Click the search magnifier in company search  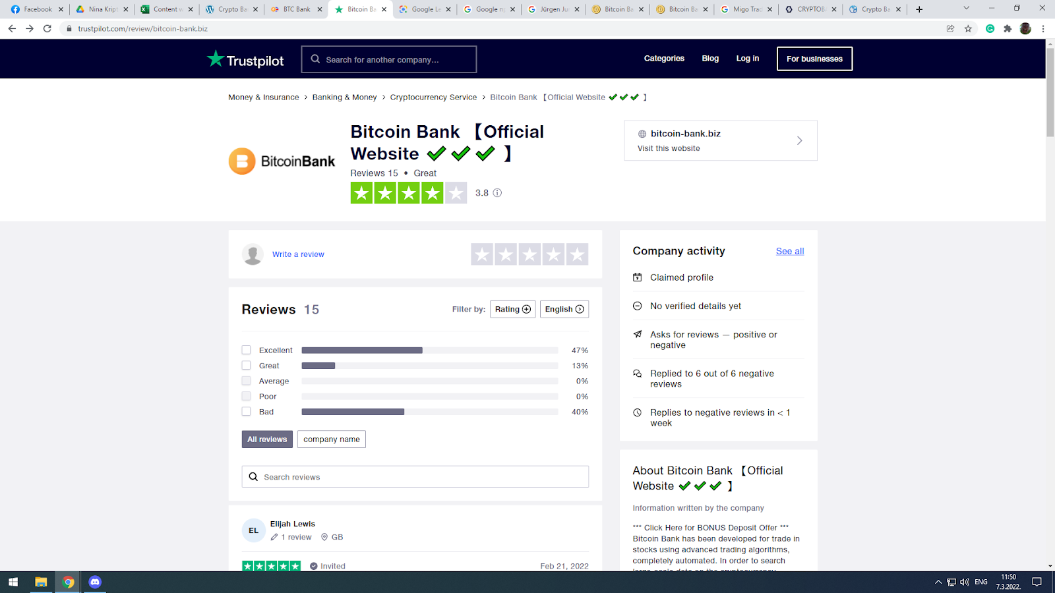(316, 59)
